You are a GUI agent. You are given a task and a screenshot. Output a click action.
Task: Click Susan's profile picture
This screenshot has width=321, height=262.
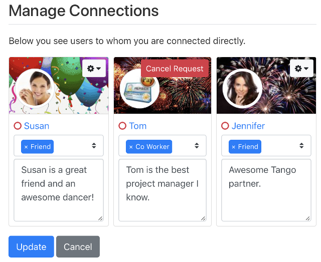point(35,88)
